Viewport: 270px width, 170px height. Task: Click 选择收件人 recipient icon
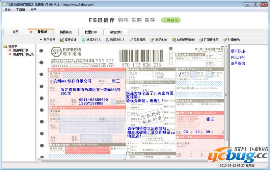pyautogui.click(x=107, y=40)
